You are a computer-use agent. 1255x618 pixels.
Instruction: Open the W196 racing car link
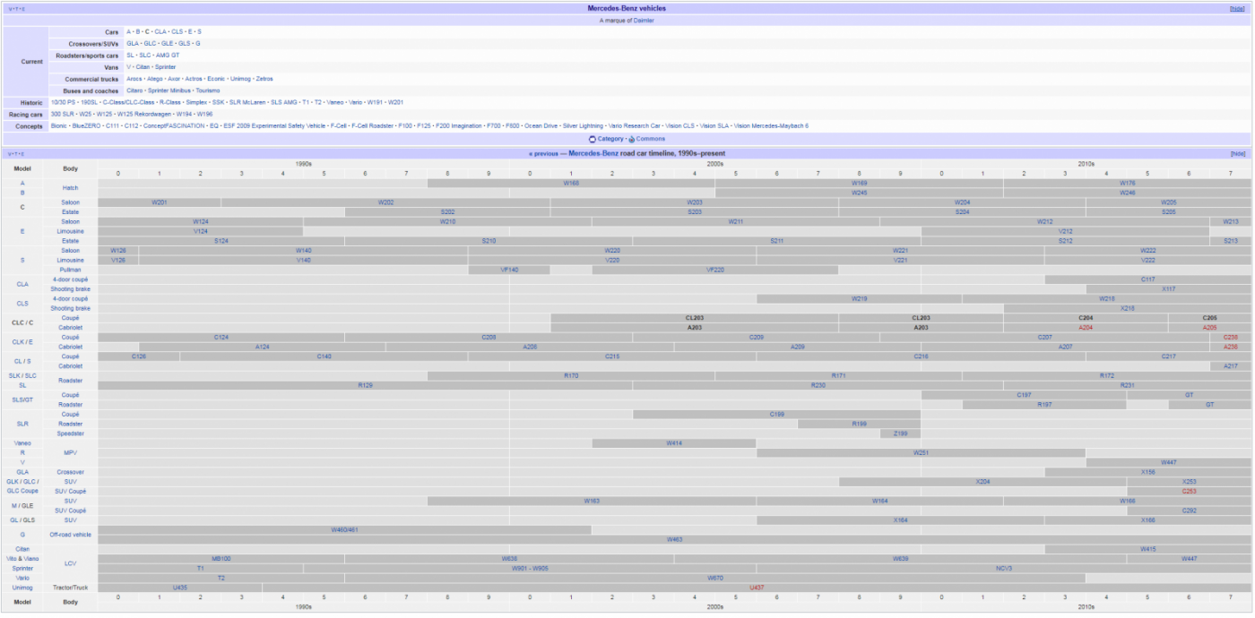tap(205, 114)
